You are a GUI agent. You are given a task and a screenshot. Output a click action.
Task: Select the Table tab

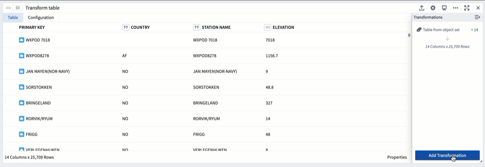tap(13, 18)
